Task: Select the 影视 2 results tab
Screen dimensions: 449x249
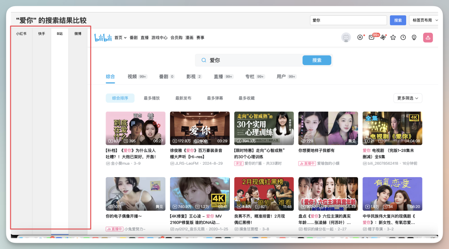Action: pos(194,77)
